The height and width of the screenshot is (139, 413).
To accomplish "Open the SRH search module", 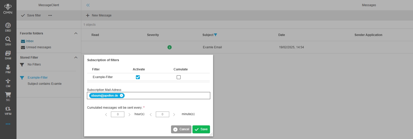I will coord(8,41).
